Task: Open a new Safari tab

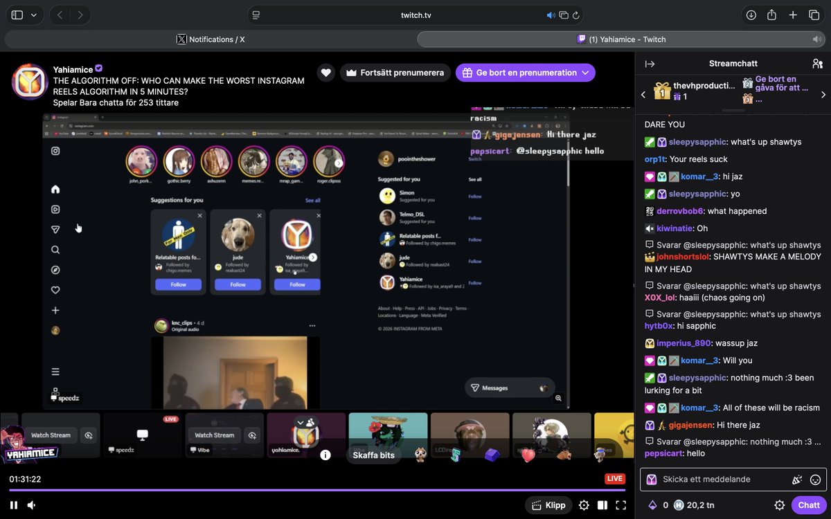Action: point(794,15)
